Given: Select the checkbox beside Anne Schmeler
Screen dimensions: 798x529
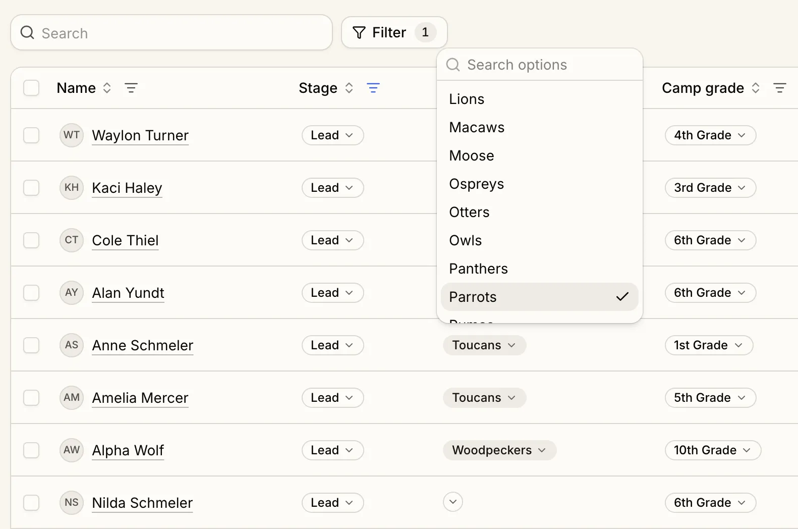Looking at the screenshot, I should (31, 345).
